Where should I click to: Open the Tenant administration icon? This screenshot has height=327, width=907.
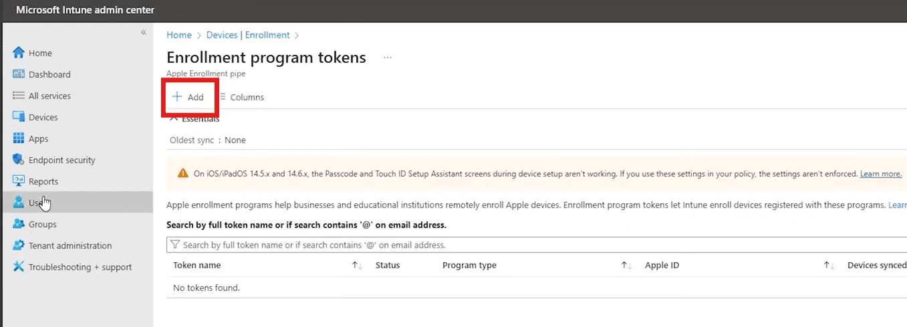(18, 245)
